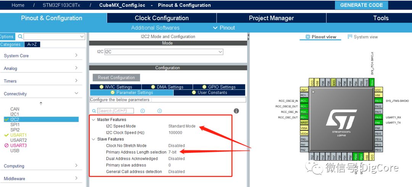The width and height of the screenshot is (412, 187).
Task: Click the Standard Mode speed value
Action: tap(182, 126)
